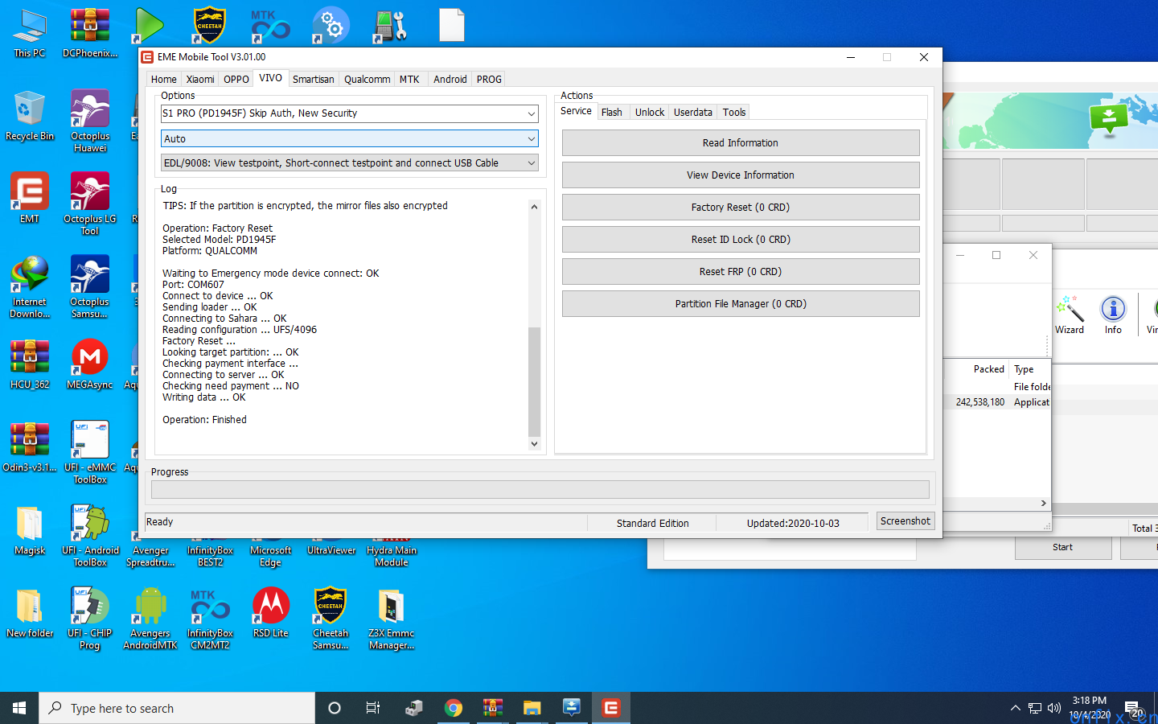Switch to the PROG tab
The height and width of the screenshot is (724, 1158).
[x=489, y=79]
